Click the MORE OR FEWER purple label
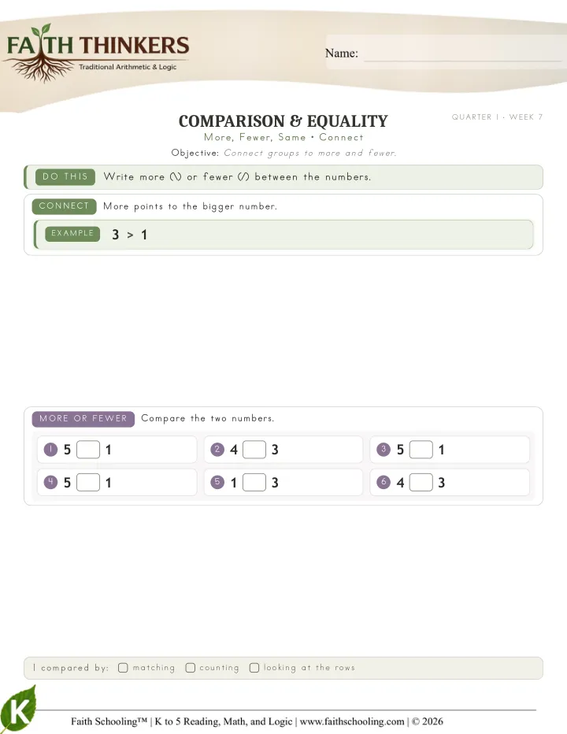 (83, 418)
